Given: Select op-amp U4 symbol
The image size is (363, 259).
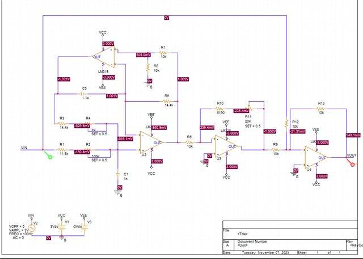Looking at the screenshot, I should pyautogui.click(x=316, y=157).
